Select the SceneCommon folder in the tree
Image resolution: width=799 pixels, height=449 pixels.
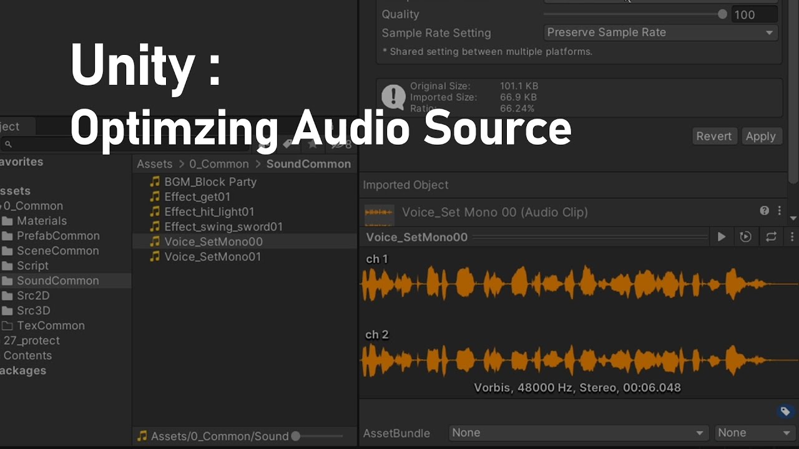pyautogui.click(x=57, y=251)
